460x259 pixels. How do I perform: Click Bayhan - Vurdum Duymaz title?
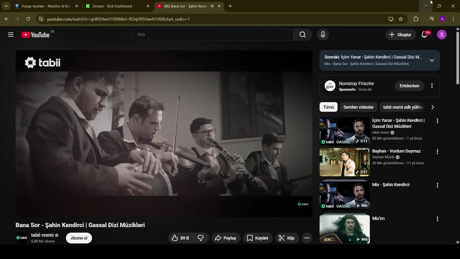(x=396, y=151)
